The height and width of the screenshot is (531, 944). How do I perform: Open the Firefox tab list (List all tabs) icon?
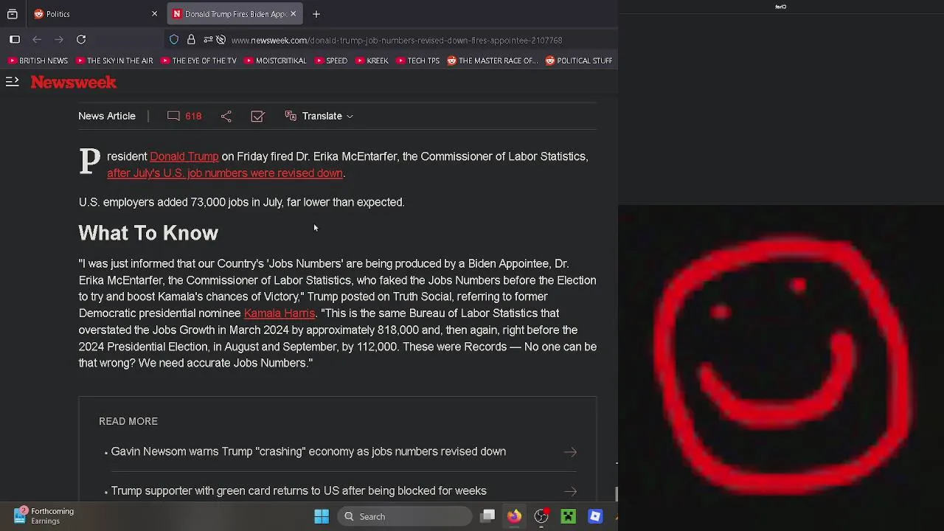13,14
